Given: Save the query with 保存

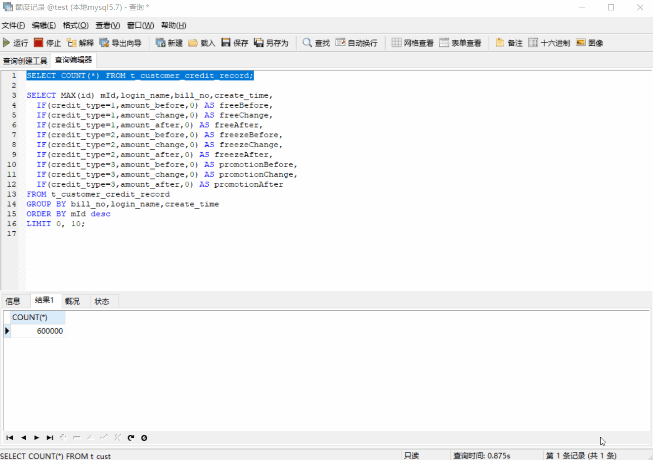Looking at the screenshot, I should coord(235,43).
